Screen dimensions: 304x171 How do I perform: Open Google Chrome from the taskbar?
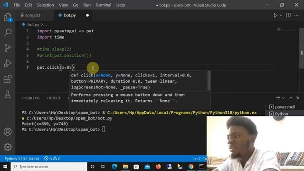(x=191, y=167)
